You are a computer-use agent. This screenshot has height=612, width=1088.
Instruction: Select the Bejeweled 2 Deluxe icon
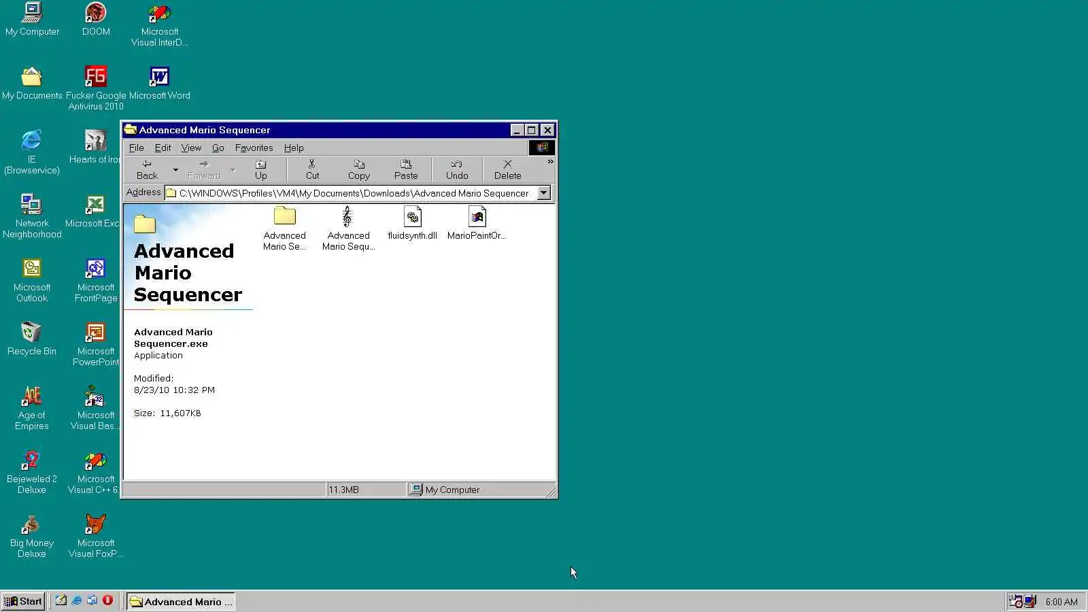32,472
